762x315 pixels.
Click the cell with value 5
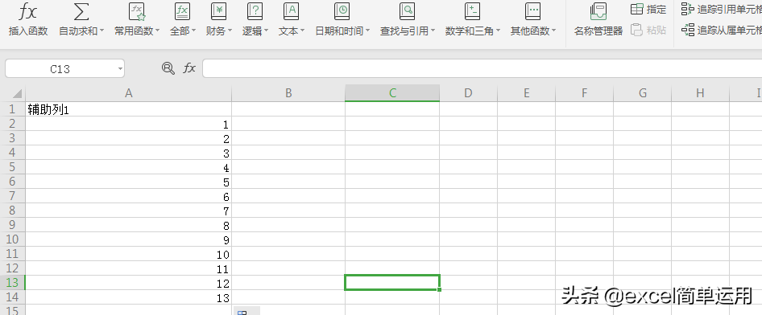click(x=128, y=182)
